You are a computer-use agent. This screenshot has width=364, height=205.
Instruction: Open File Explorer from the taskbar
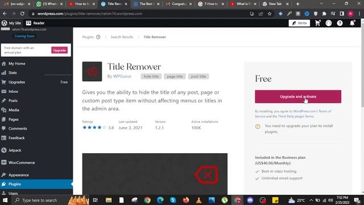pyautogui.click(x=109, y=200)
